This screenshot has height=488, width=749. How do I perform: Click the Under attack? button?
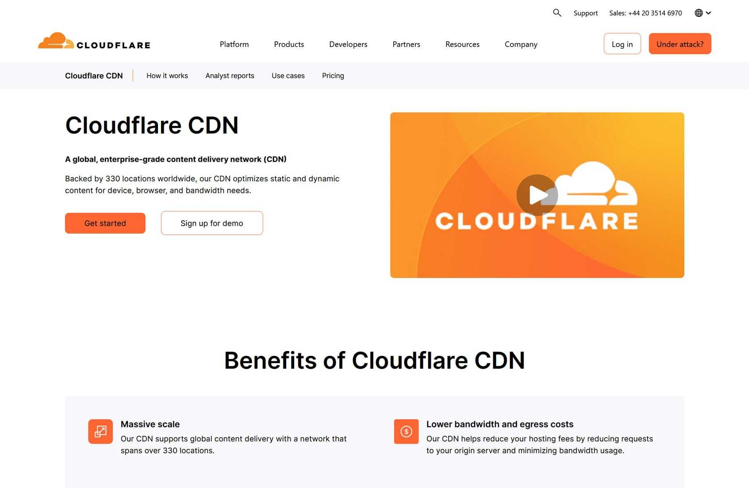click(680, 44)
